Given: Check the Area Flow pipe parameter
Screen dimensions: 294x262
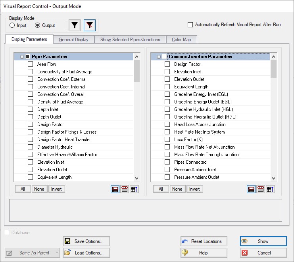Looking at the screenshot, I should click(30, 64).
